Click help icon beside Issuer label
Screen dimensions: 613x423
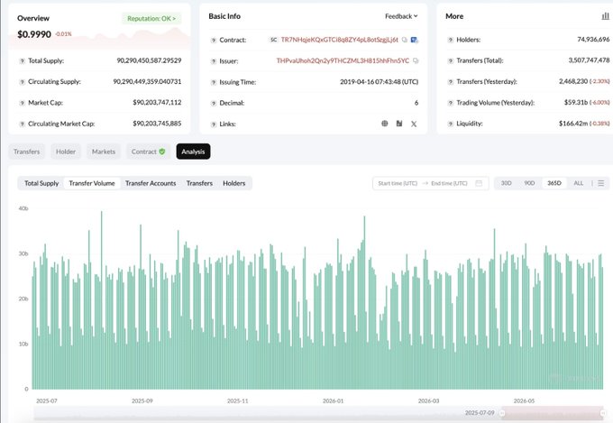(x=214, y=61)
